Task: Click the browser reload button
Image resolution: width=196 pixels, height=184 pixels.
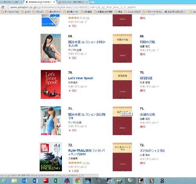Action: tap(3, 7)
